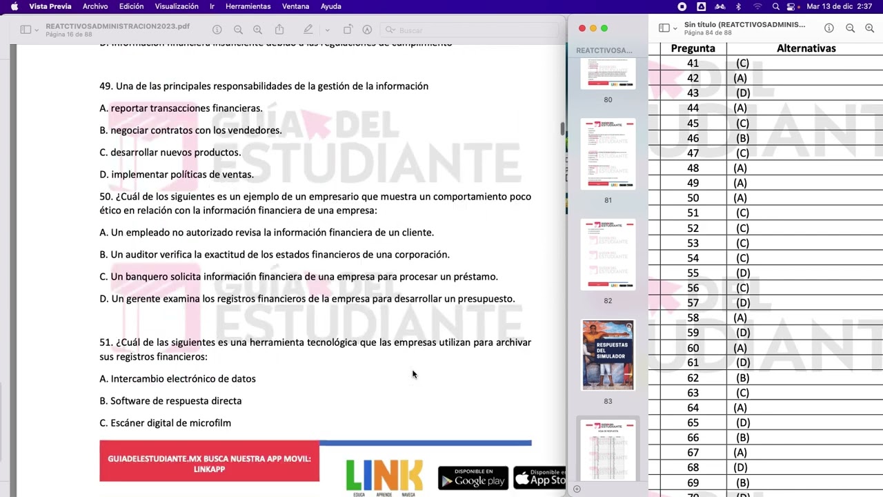The width and height of the screenshot is (883, 497).
Task: Click the REATCTIVOSADMINISTRACION2023.pdf window title
Action: coord(117,26)
